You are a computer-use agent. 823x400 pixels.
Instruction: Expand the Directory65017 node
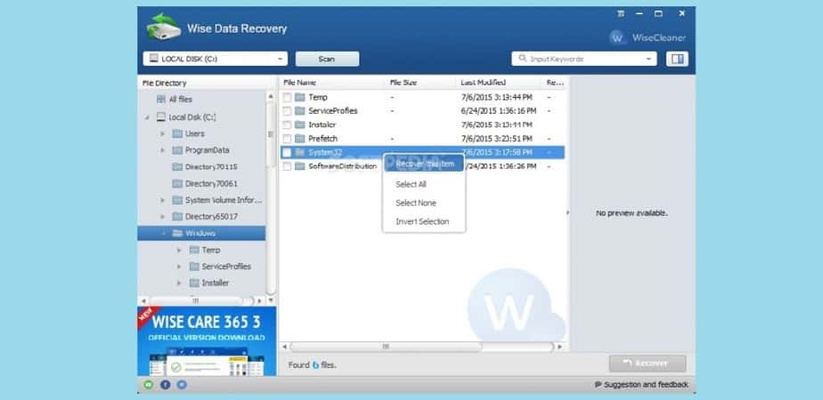[x=163, y=217]
